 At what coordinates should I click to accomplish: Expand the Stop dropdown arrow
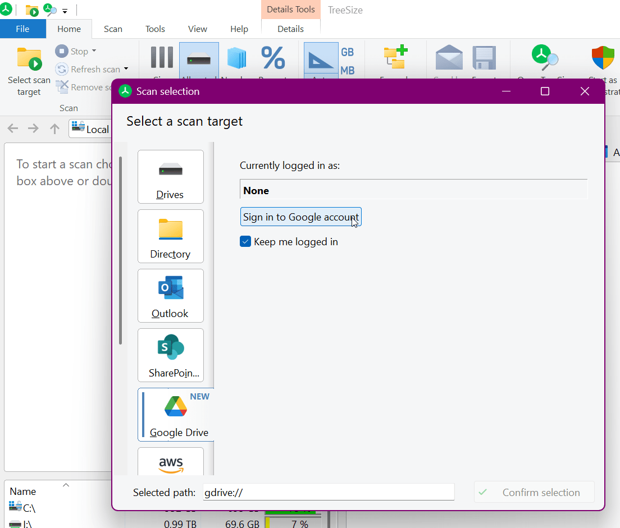(x=94, y=51)
